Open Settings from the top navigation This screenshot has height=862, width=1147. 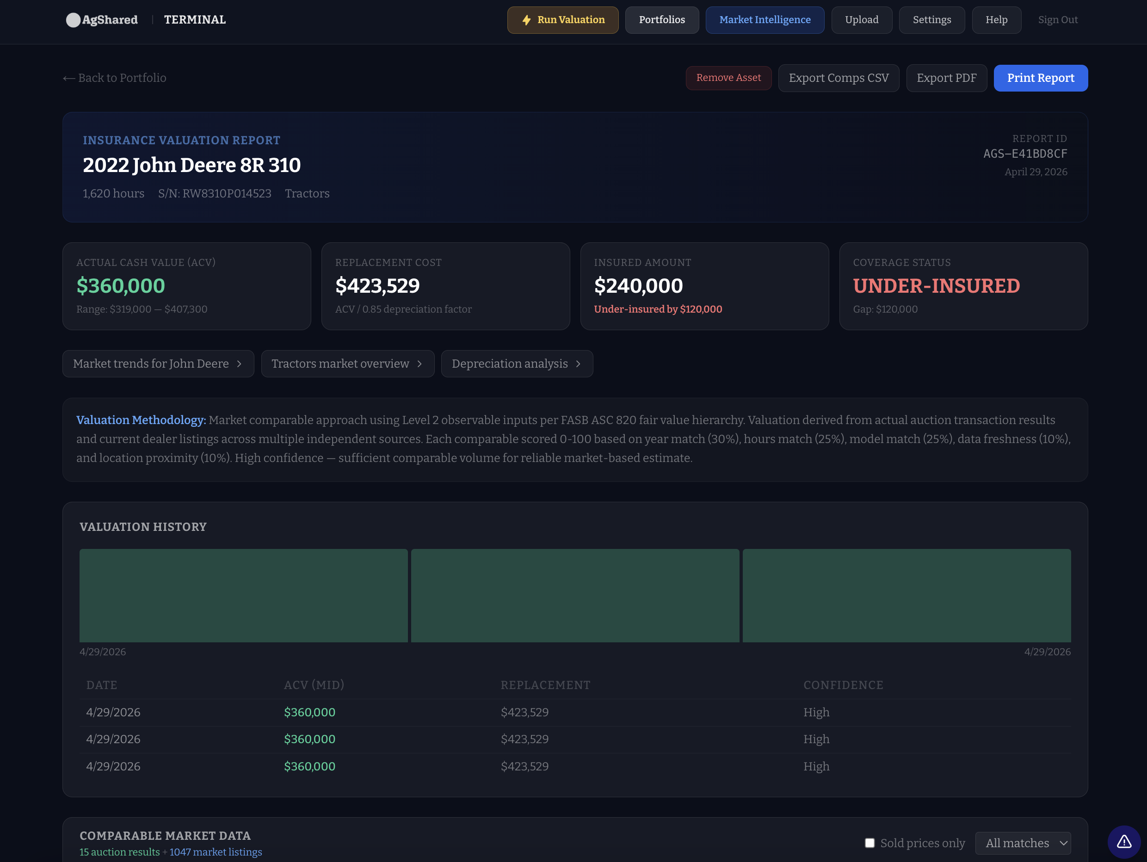pos(932,20)
